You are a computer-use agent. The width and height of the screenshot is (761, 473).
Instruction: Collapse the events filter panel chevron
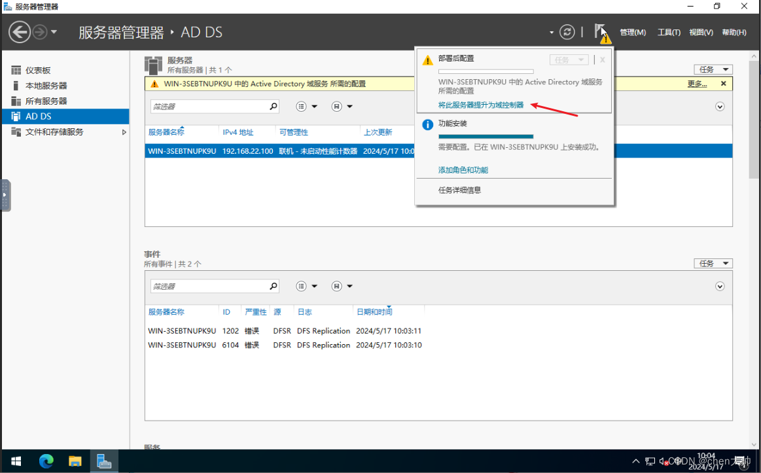point(720,287)
